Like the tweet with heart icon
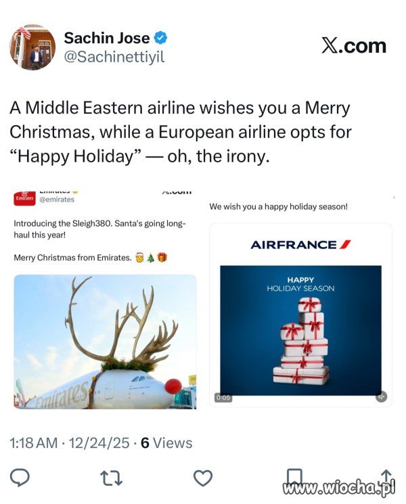The height and width of the screenshot is (504, 406). (203, 478)
